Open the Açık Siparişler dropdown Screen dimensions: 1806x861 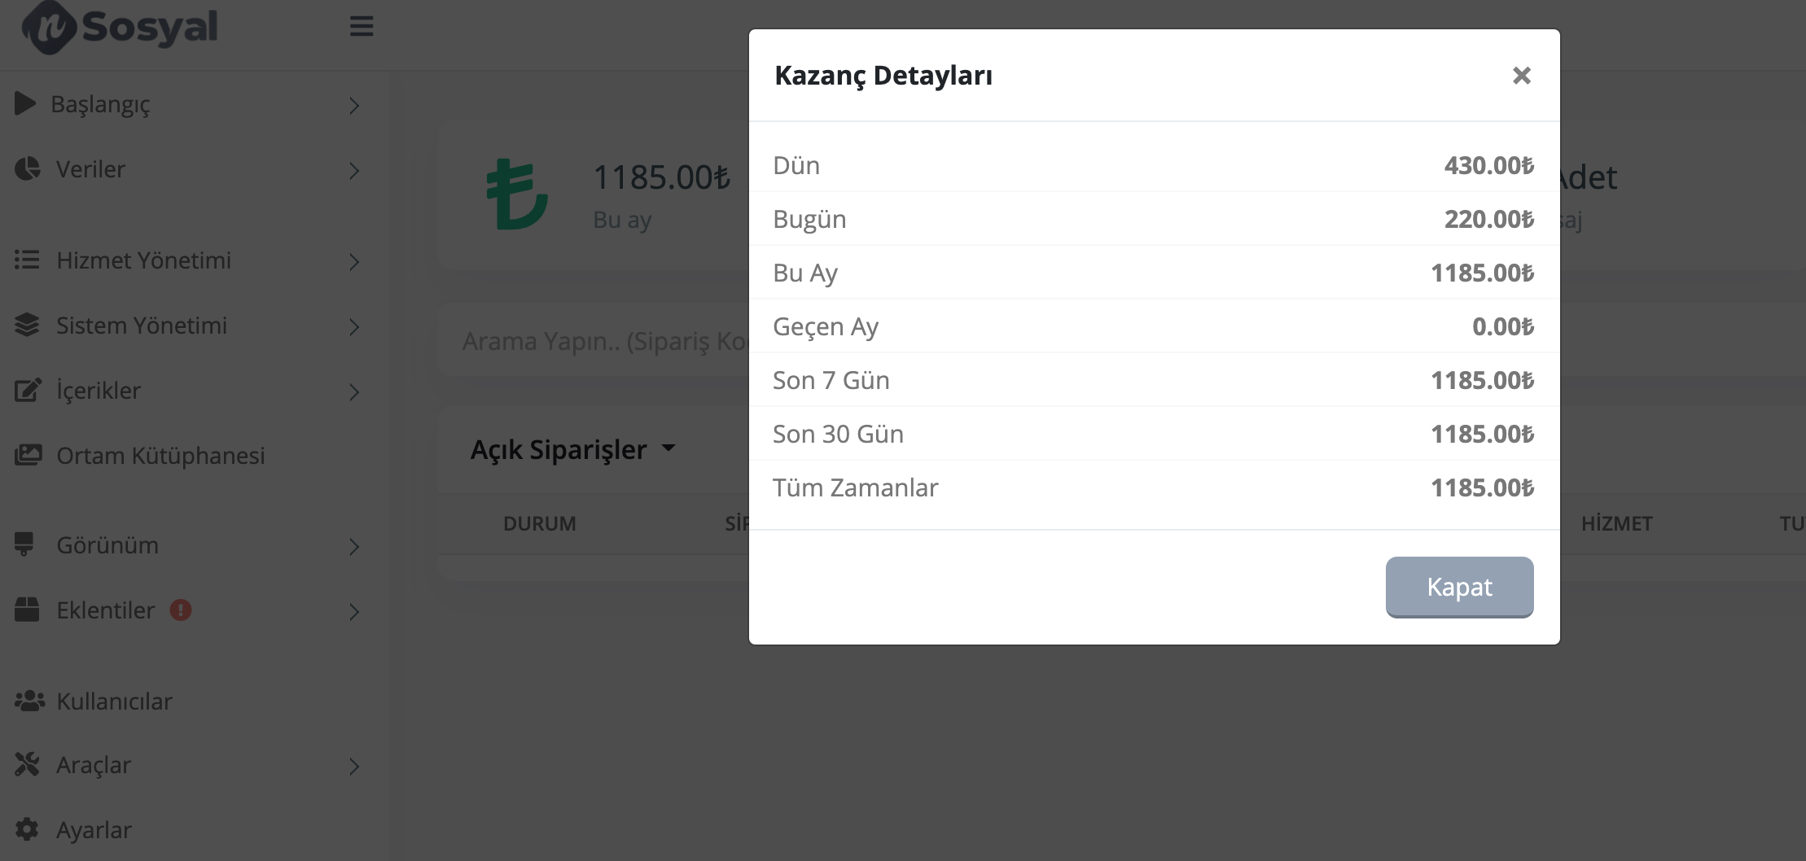click(x=573, y=449)
